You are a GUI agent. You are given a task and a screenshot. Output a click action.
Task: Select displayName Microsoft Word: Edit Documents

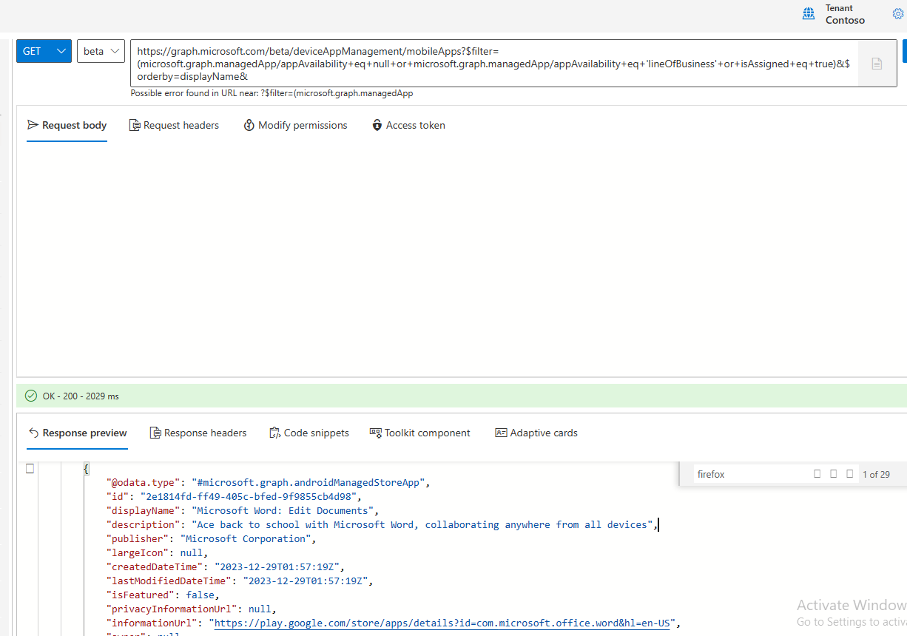243,510
